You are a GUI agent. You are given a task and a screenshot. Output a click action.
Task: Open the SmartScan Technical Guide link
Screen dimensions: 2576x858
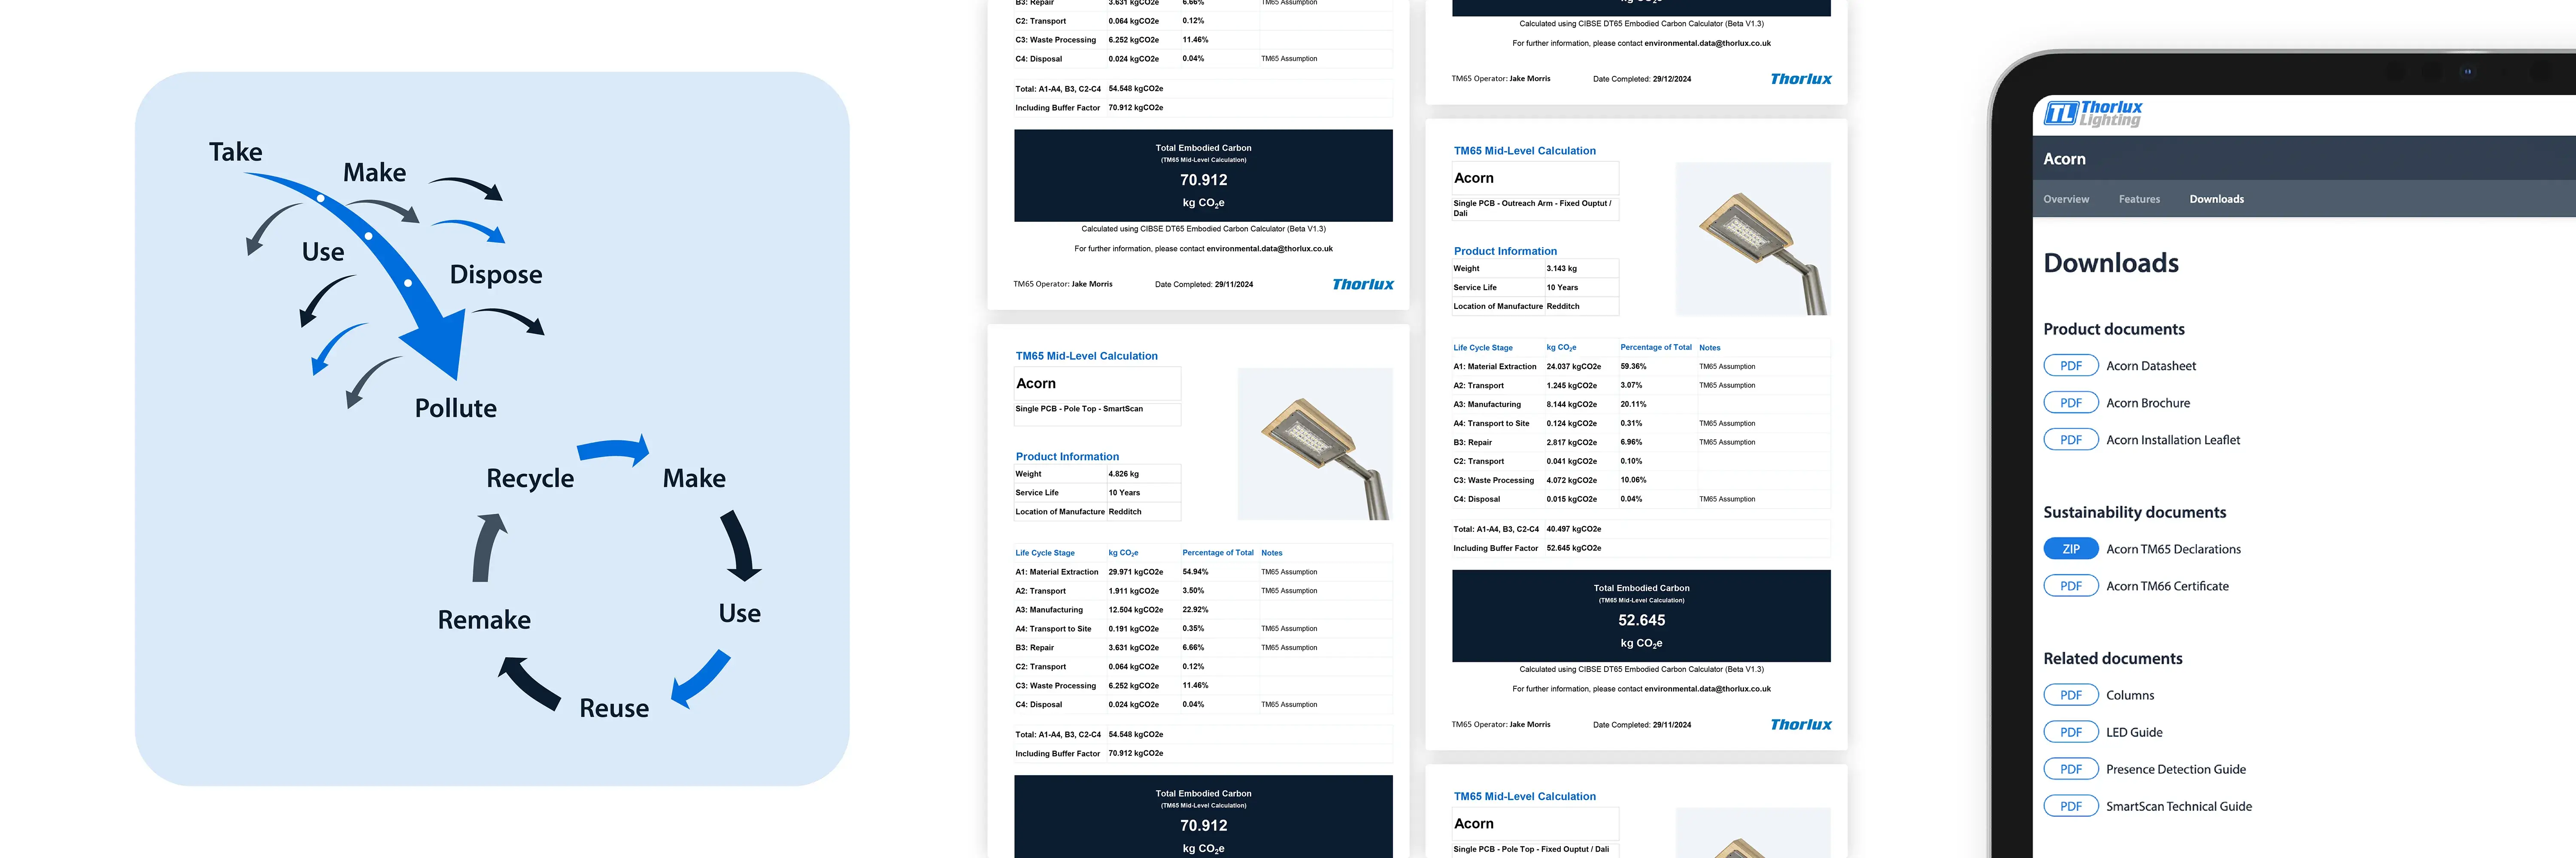coord(2178,806)
